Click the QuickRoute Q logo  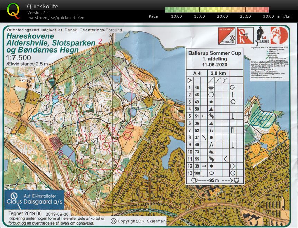click(x=13, y=11)
